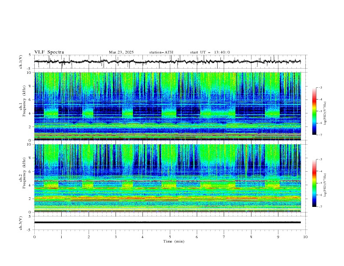Click the '7' tick on the time axis
The width and height of the screenshot is (344, 266).
click(x=224, y=237)
